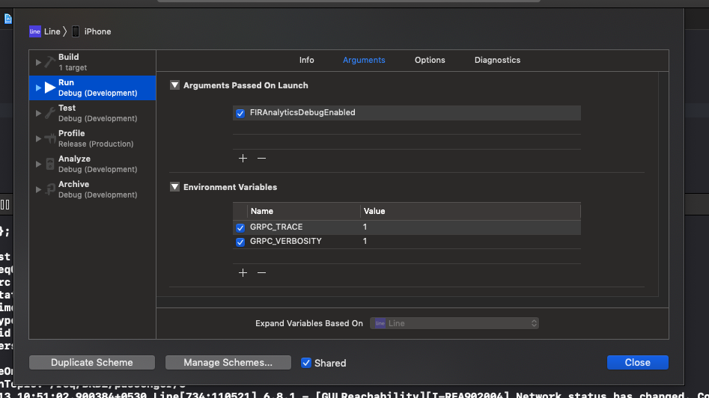This screenshot has width=709, height=398.
Task: Remove launch argument with minus button
Action: click(261, 158)
